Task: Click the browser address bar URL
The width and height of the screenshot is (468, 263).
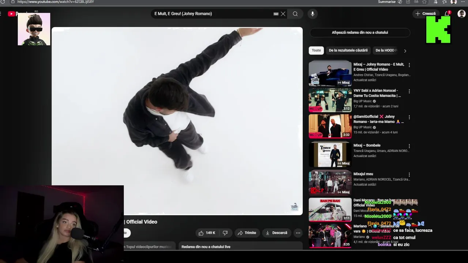Action: tap(56, 2)
